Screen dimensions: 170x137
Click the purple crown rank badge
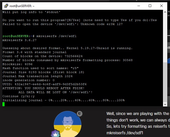tap(55, 134)
